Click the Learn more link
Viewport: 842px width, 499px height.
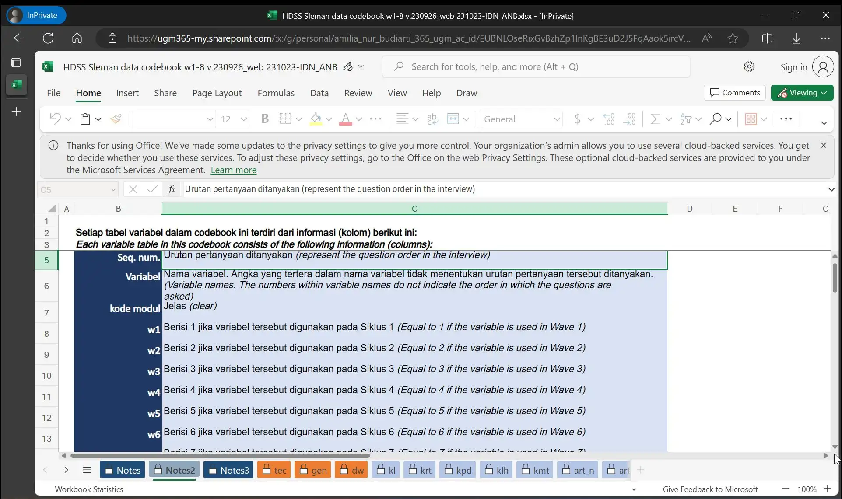(x=233, y=170)
